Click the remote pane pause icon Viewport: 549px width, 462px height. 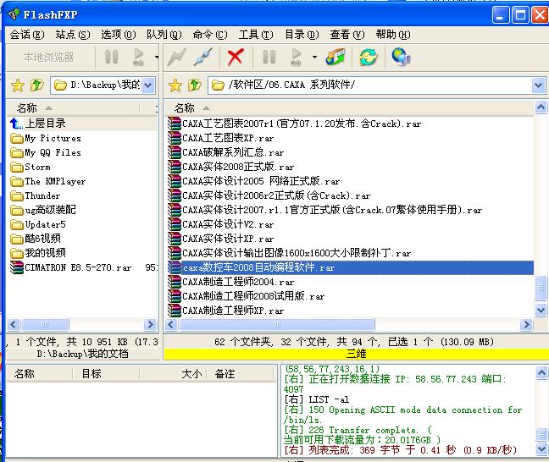[x=269, y=57]
